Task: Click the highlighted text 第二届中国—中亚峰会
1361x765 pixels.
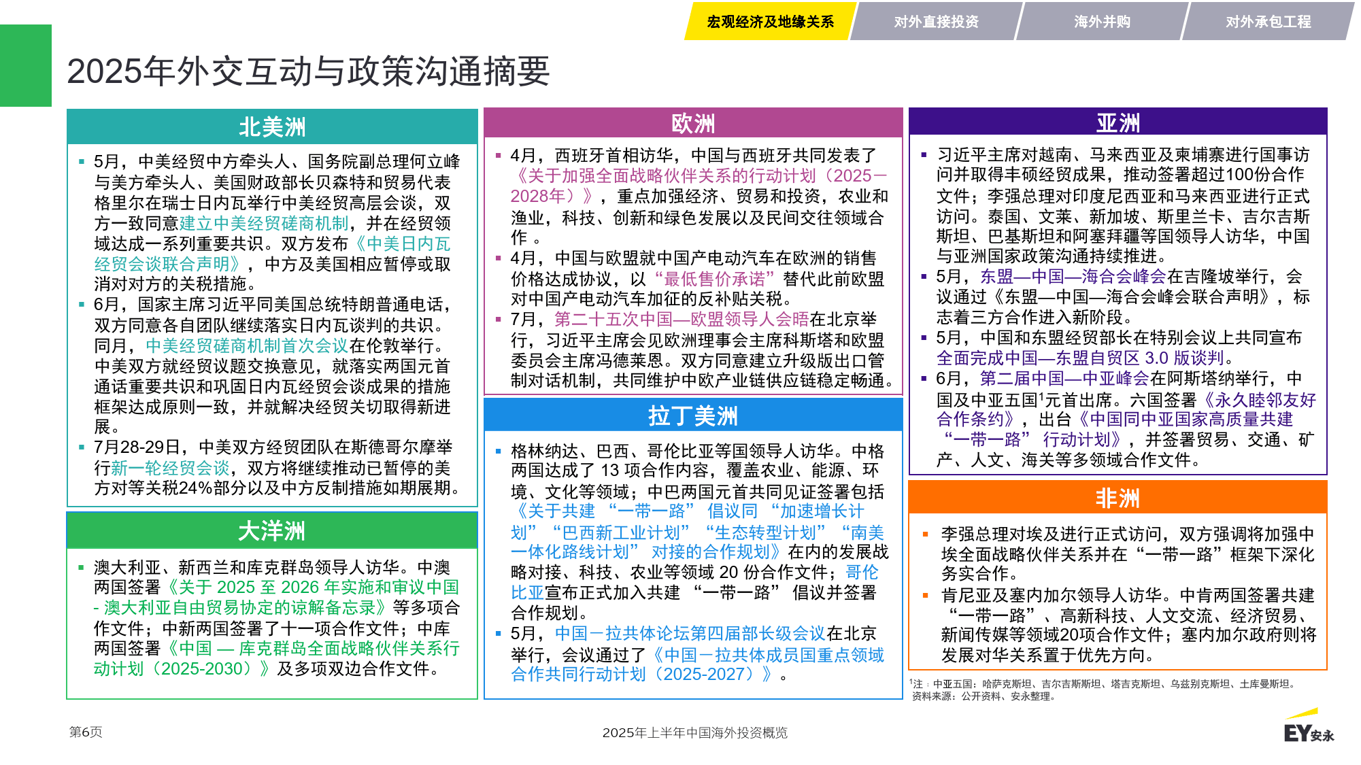Action: [x=1064, y=378]
